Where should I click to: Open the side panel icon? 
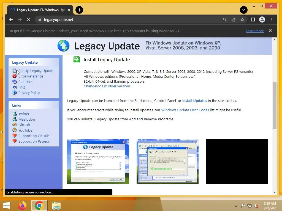(x=253, y=20)
